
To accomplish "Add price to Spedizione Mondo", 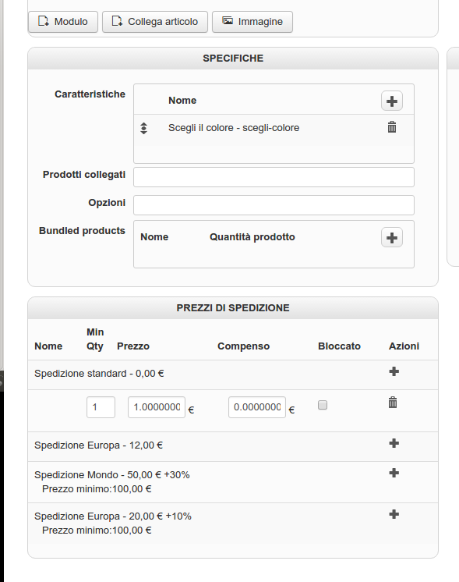I will (x=394, y=473).
